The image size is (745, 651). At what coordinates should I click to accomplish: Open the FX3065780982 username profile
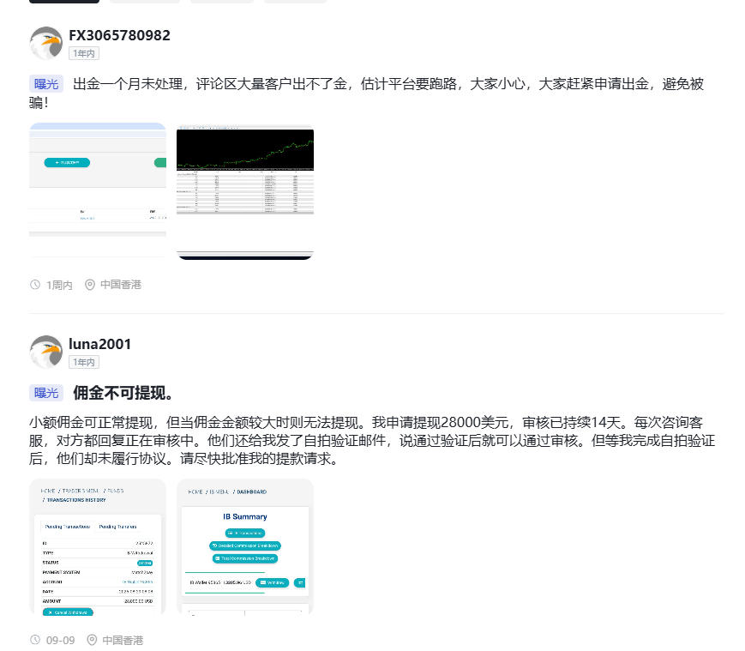coord(119,35)
